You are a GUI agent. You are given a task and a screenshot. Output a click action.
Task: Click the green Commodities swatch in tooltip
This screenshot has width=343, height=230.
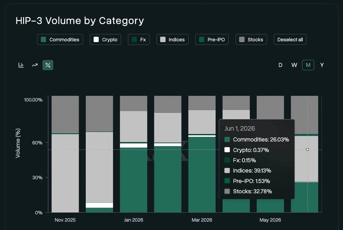pyautogui.click(x=227, y=140)
